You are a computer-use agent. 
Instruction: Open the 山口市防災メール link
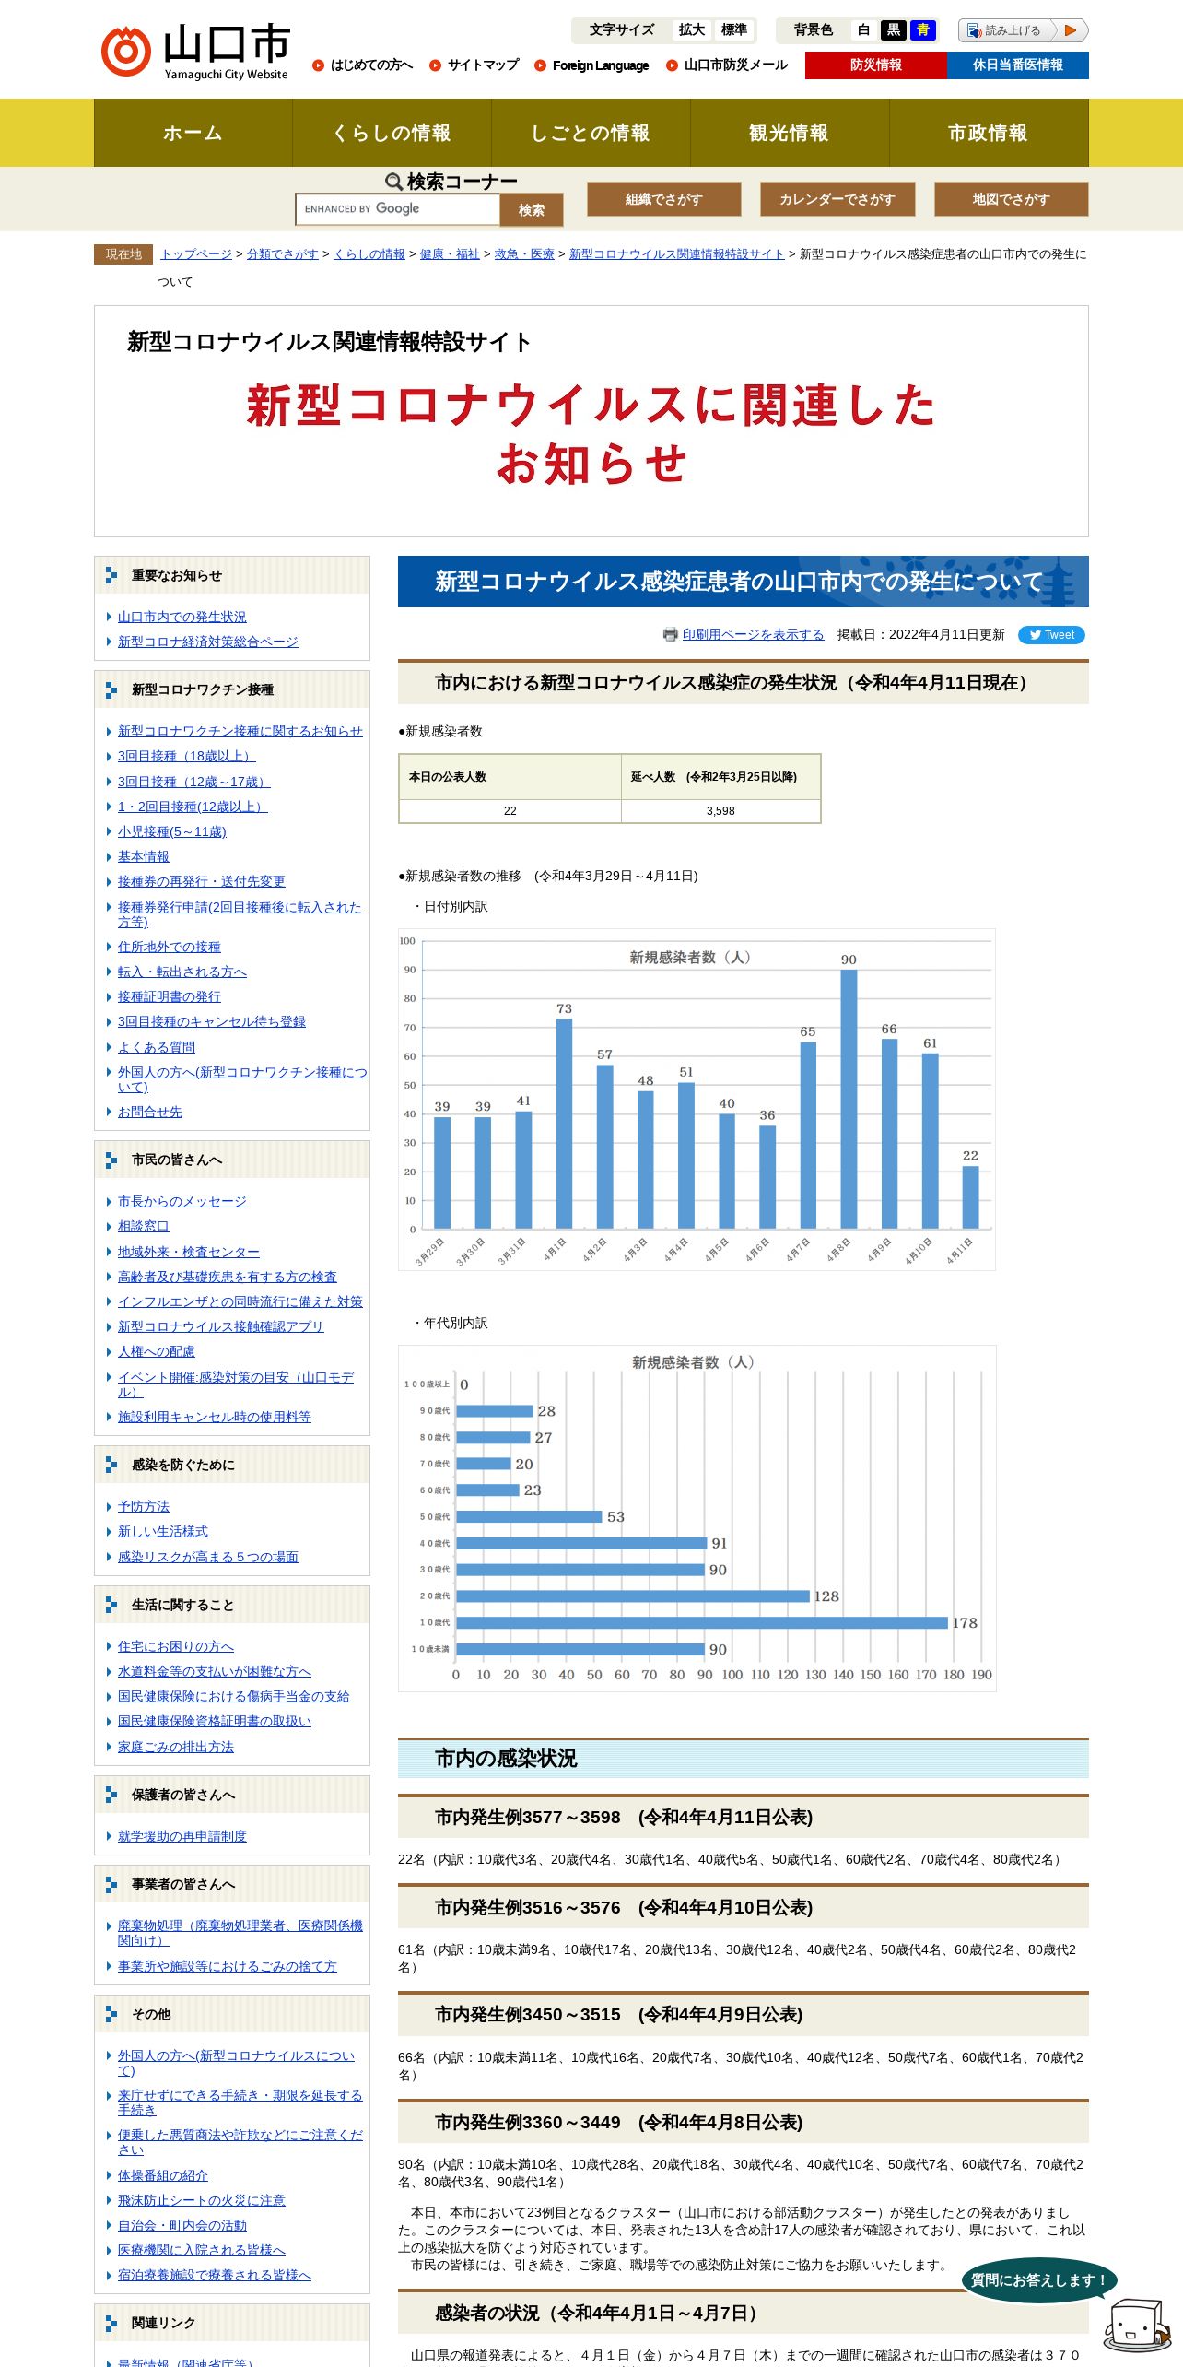[736, 65]
